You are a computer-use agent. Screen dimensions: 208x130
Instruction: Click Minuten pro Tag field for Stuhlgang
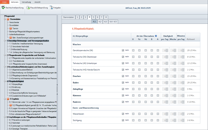pos(180,120)
